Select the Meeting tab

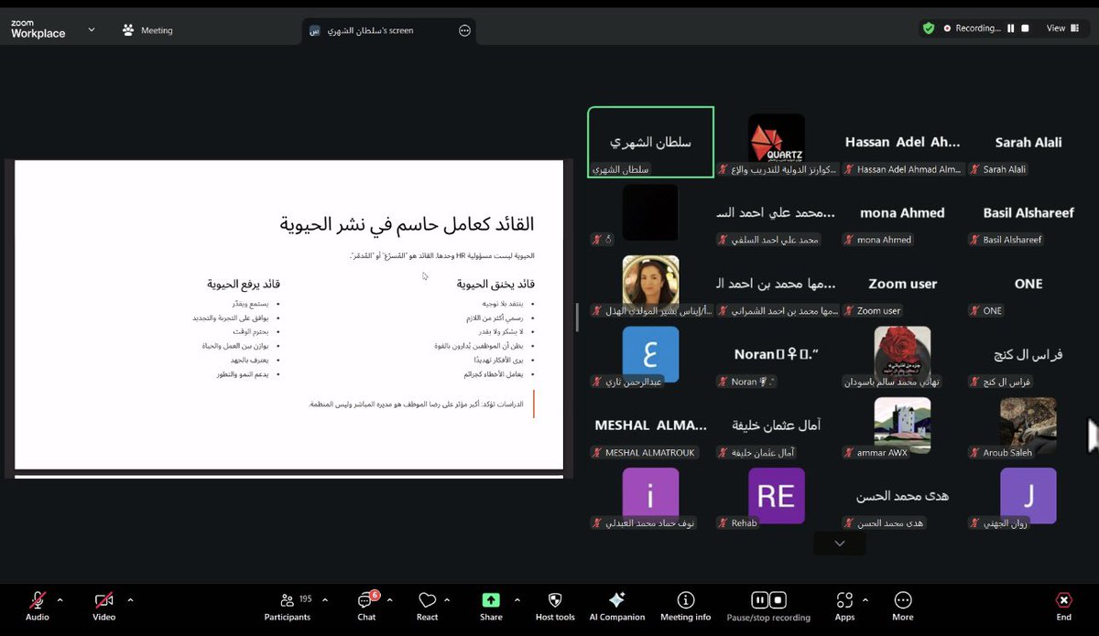point(147,30)
